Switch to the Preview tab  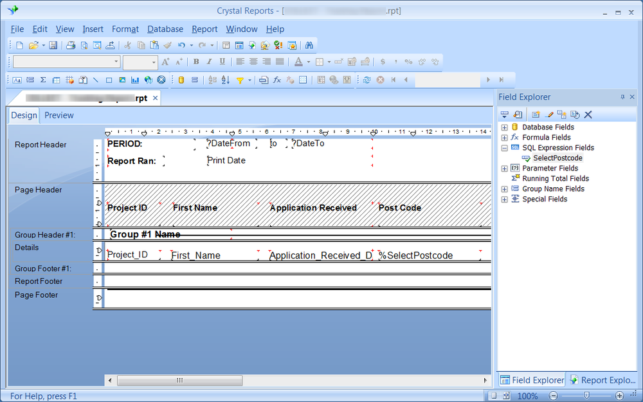(59, 115)
